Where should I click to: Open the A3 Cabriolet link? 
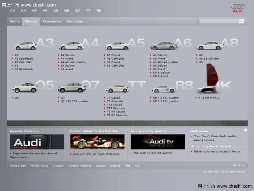click(23, 62)
